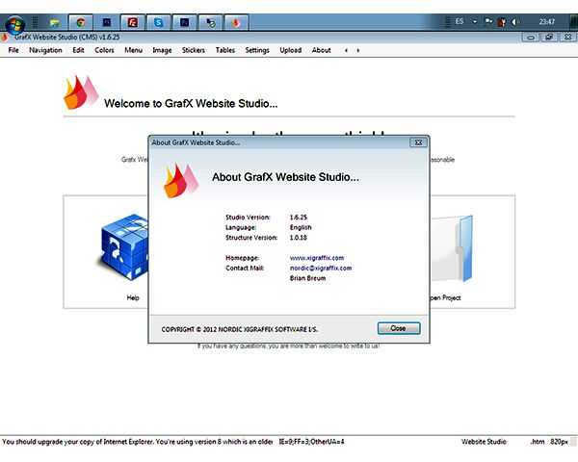Click the red security tray icon
The height and width of the screenshot is (462, 578).
point(502,22)
